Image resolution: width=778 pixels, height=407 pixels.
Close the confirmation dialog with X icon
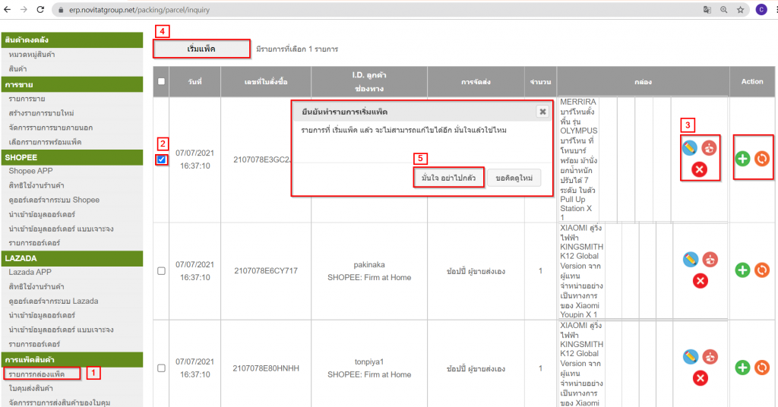coord(542,112)
